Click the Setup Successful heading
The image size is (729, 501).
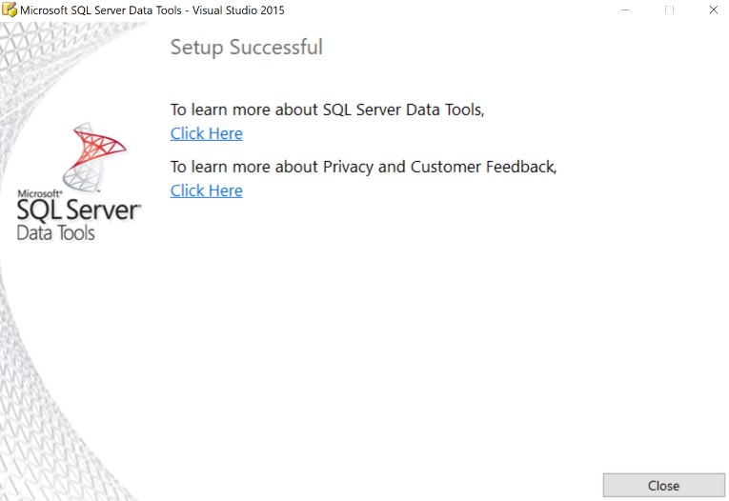[x=246, y=47]
